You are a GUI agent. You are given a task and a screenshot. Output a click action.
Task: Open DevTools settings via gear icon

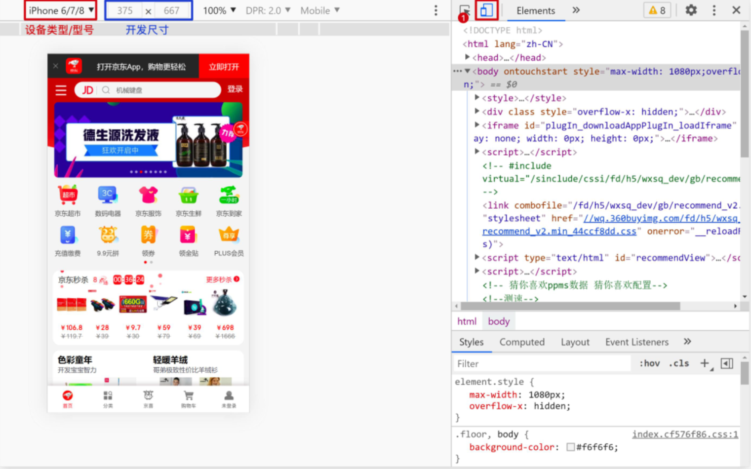point(690,10)
